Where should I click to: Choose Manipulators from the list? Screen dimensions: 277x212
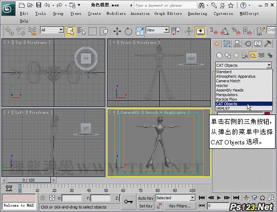(x=244, y=94)
